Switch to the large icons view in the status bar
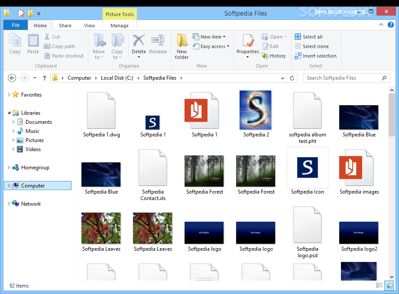The image size is (399, 294). tap(389, 285)
